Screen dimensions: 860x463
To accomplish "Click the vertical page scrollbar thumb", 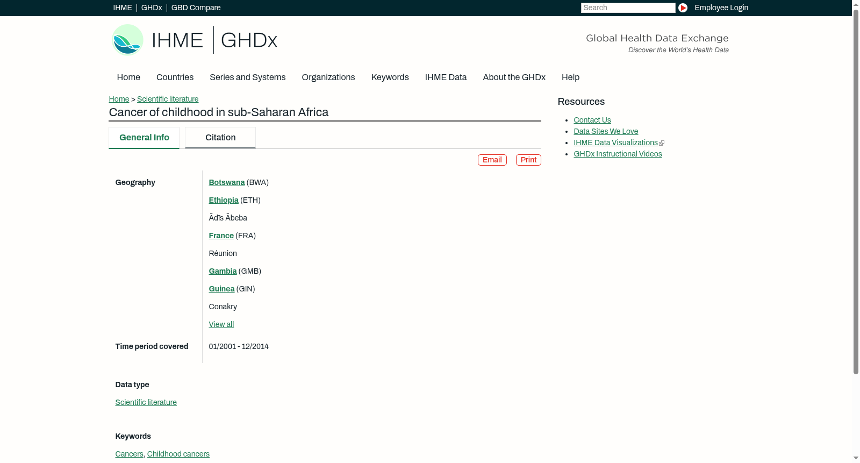I will click(856, 191).
